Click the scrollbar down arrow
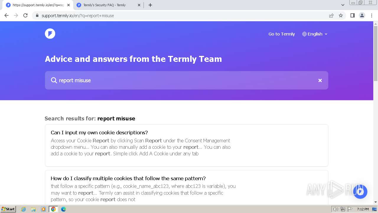The width and height of the screenshot is (378, 213). click(376, 202)
